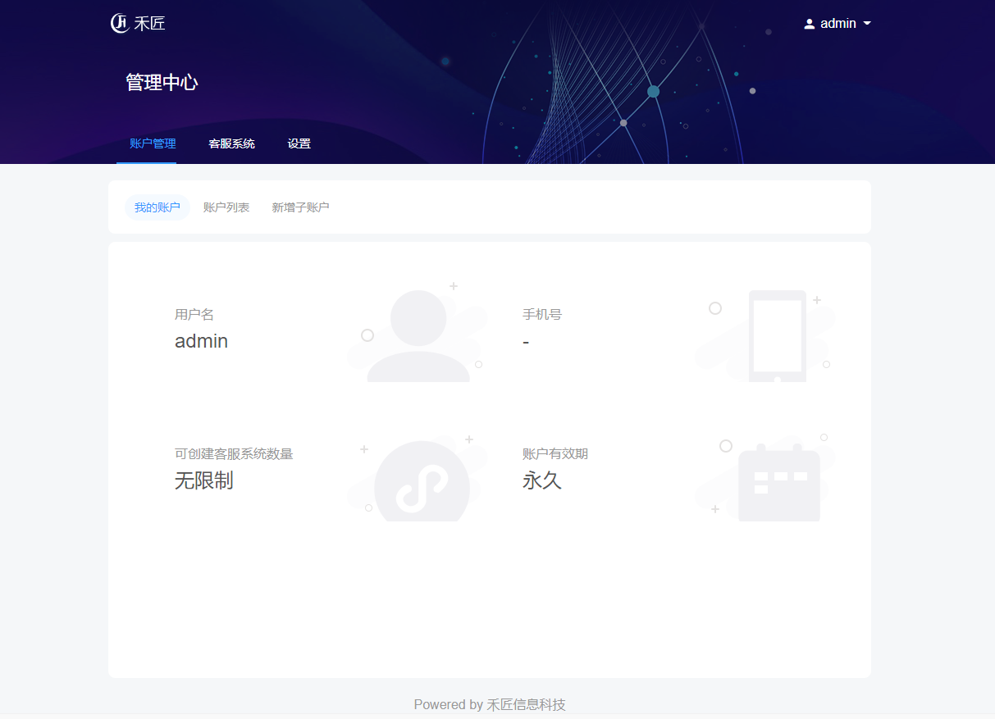
Task: Click the Powered by 禾匠信息科技 footer
Action: [x=490, y=704]
